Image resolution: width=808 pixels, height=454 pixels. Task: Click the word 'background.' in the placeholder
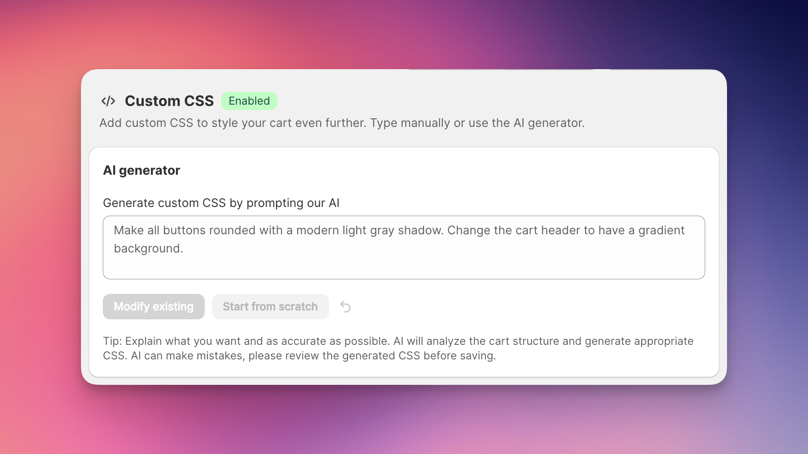tap(148, 248)
